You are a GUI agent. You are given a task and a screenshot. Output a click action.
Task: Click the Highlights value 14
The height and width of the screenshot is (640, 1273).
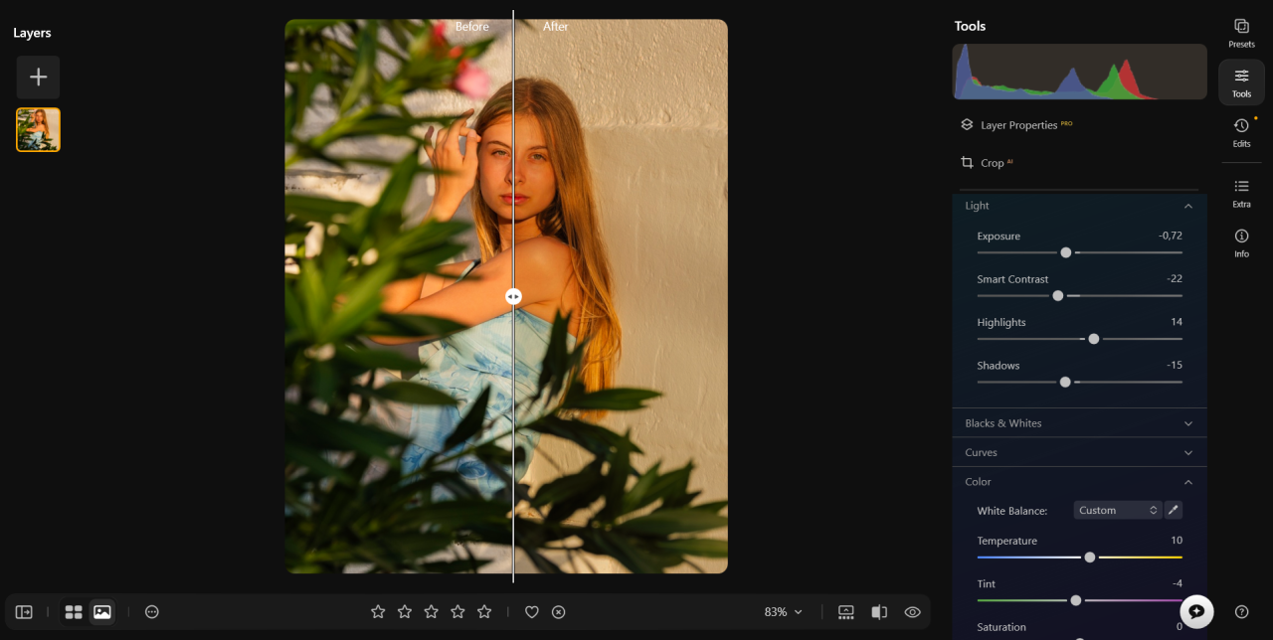click(1177, 322)
